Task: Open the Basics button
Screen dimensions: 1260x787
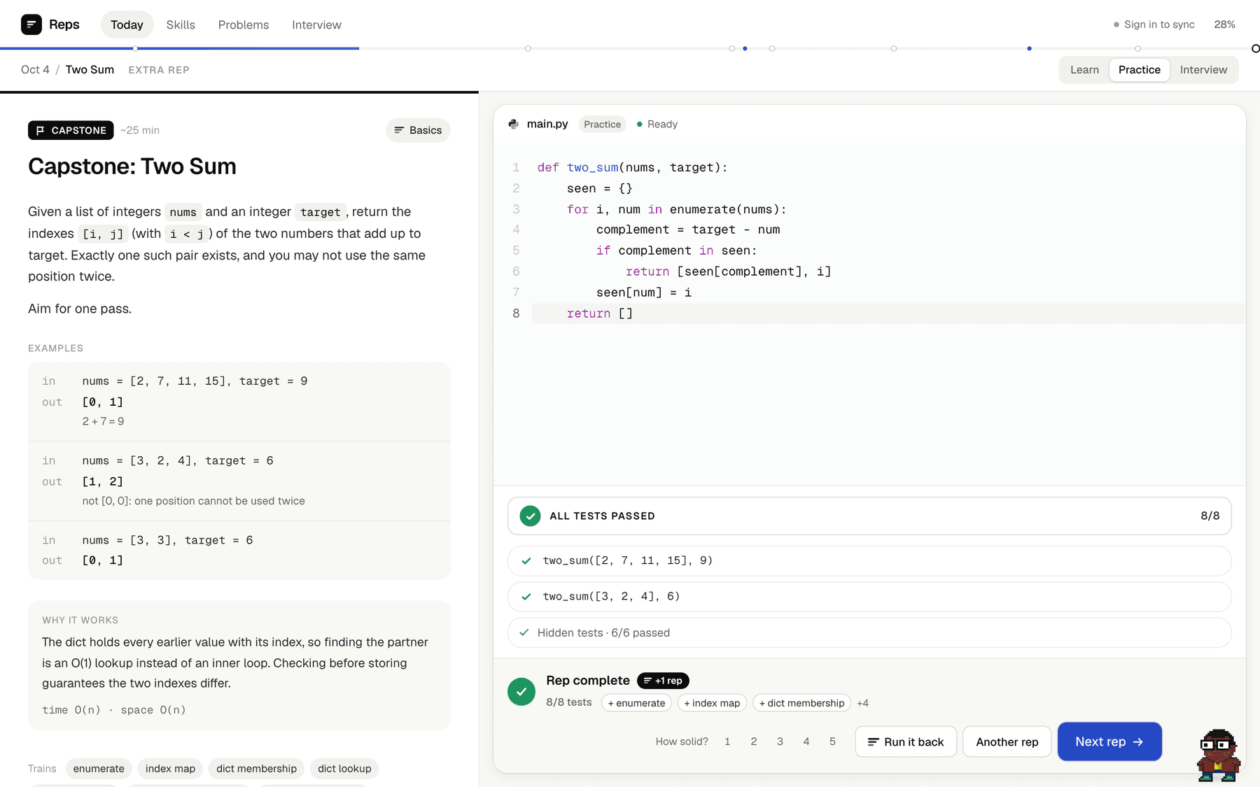Action: pos(418,130)
